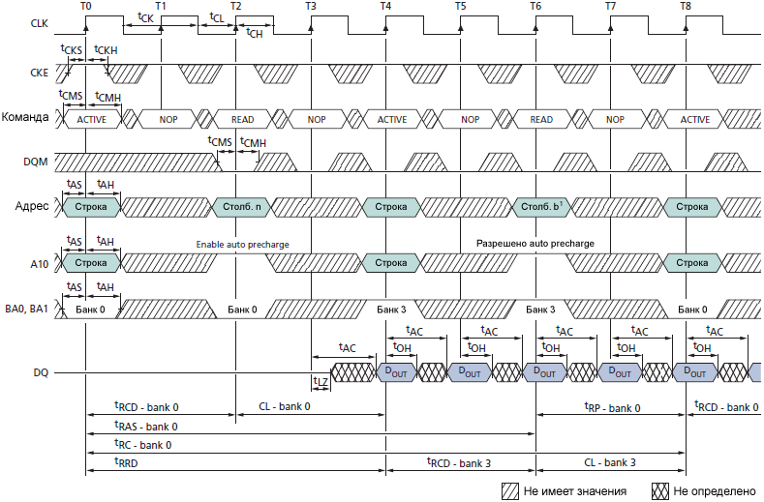Viewport: 764px width, 502px height.
Task: Select the 'Столб. b' address box
Action: point(541,207)
